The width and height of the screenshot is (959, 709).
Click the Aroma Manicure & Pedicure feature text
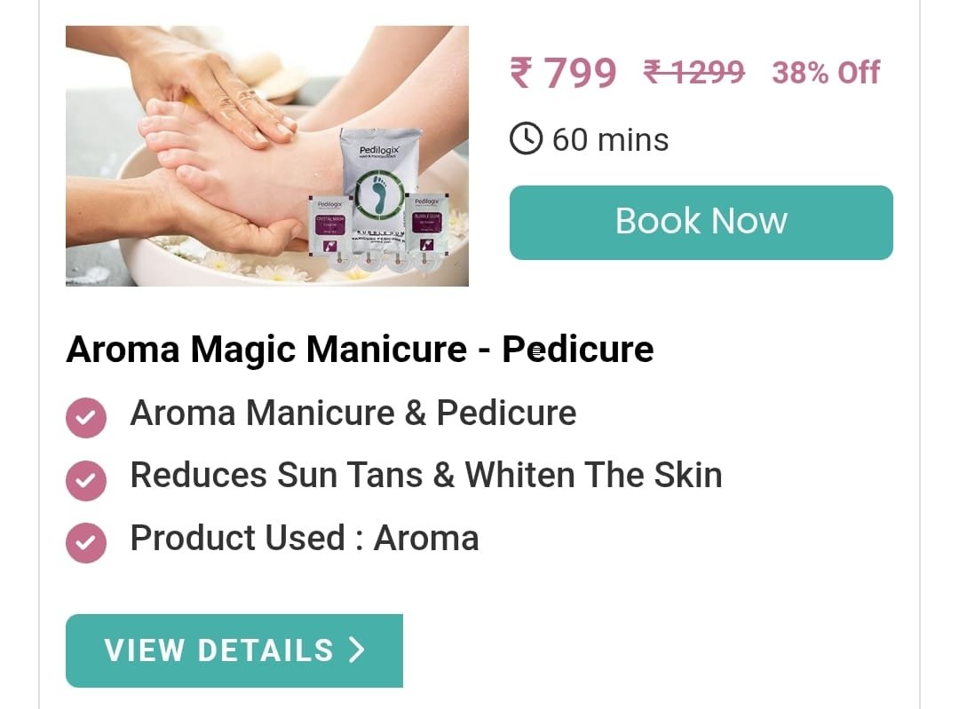coord(353,414)
